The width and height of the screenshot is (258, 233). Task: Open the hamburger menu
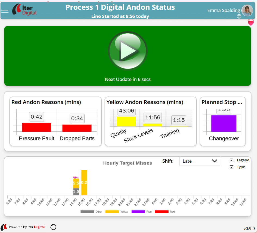tap(5, 11)
